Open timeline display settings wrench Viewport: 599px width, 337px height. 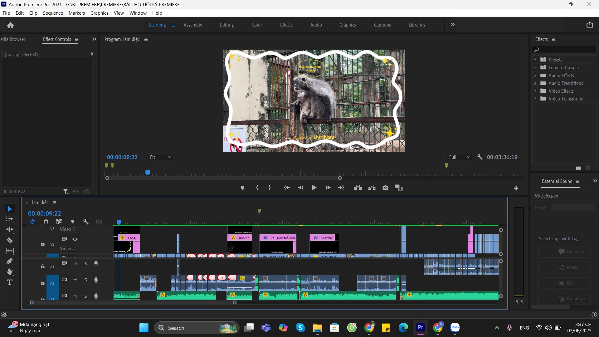tap(86, 222)
